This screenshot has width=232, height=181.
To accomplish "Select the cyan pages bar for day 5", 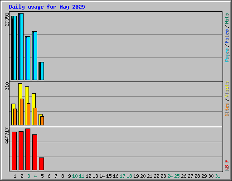I will pyautogui.click(x=42, y=71).
